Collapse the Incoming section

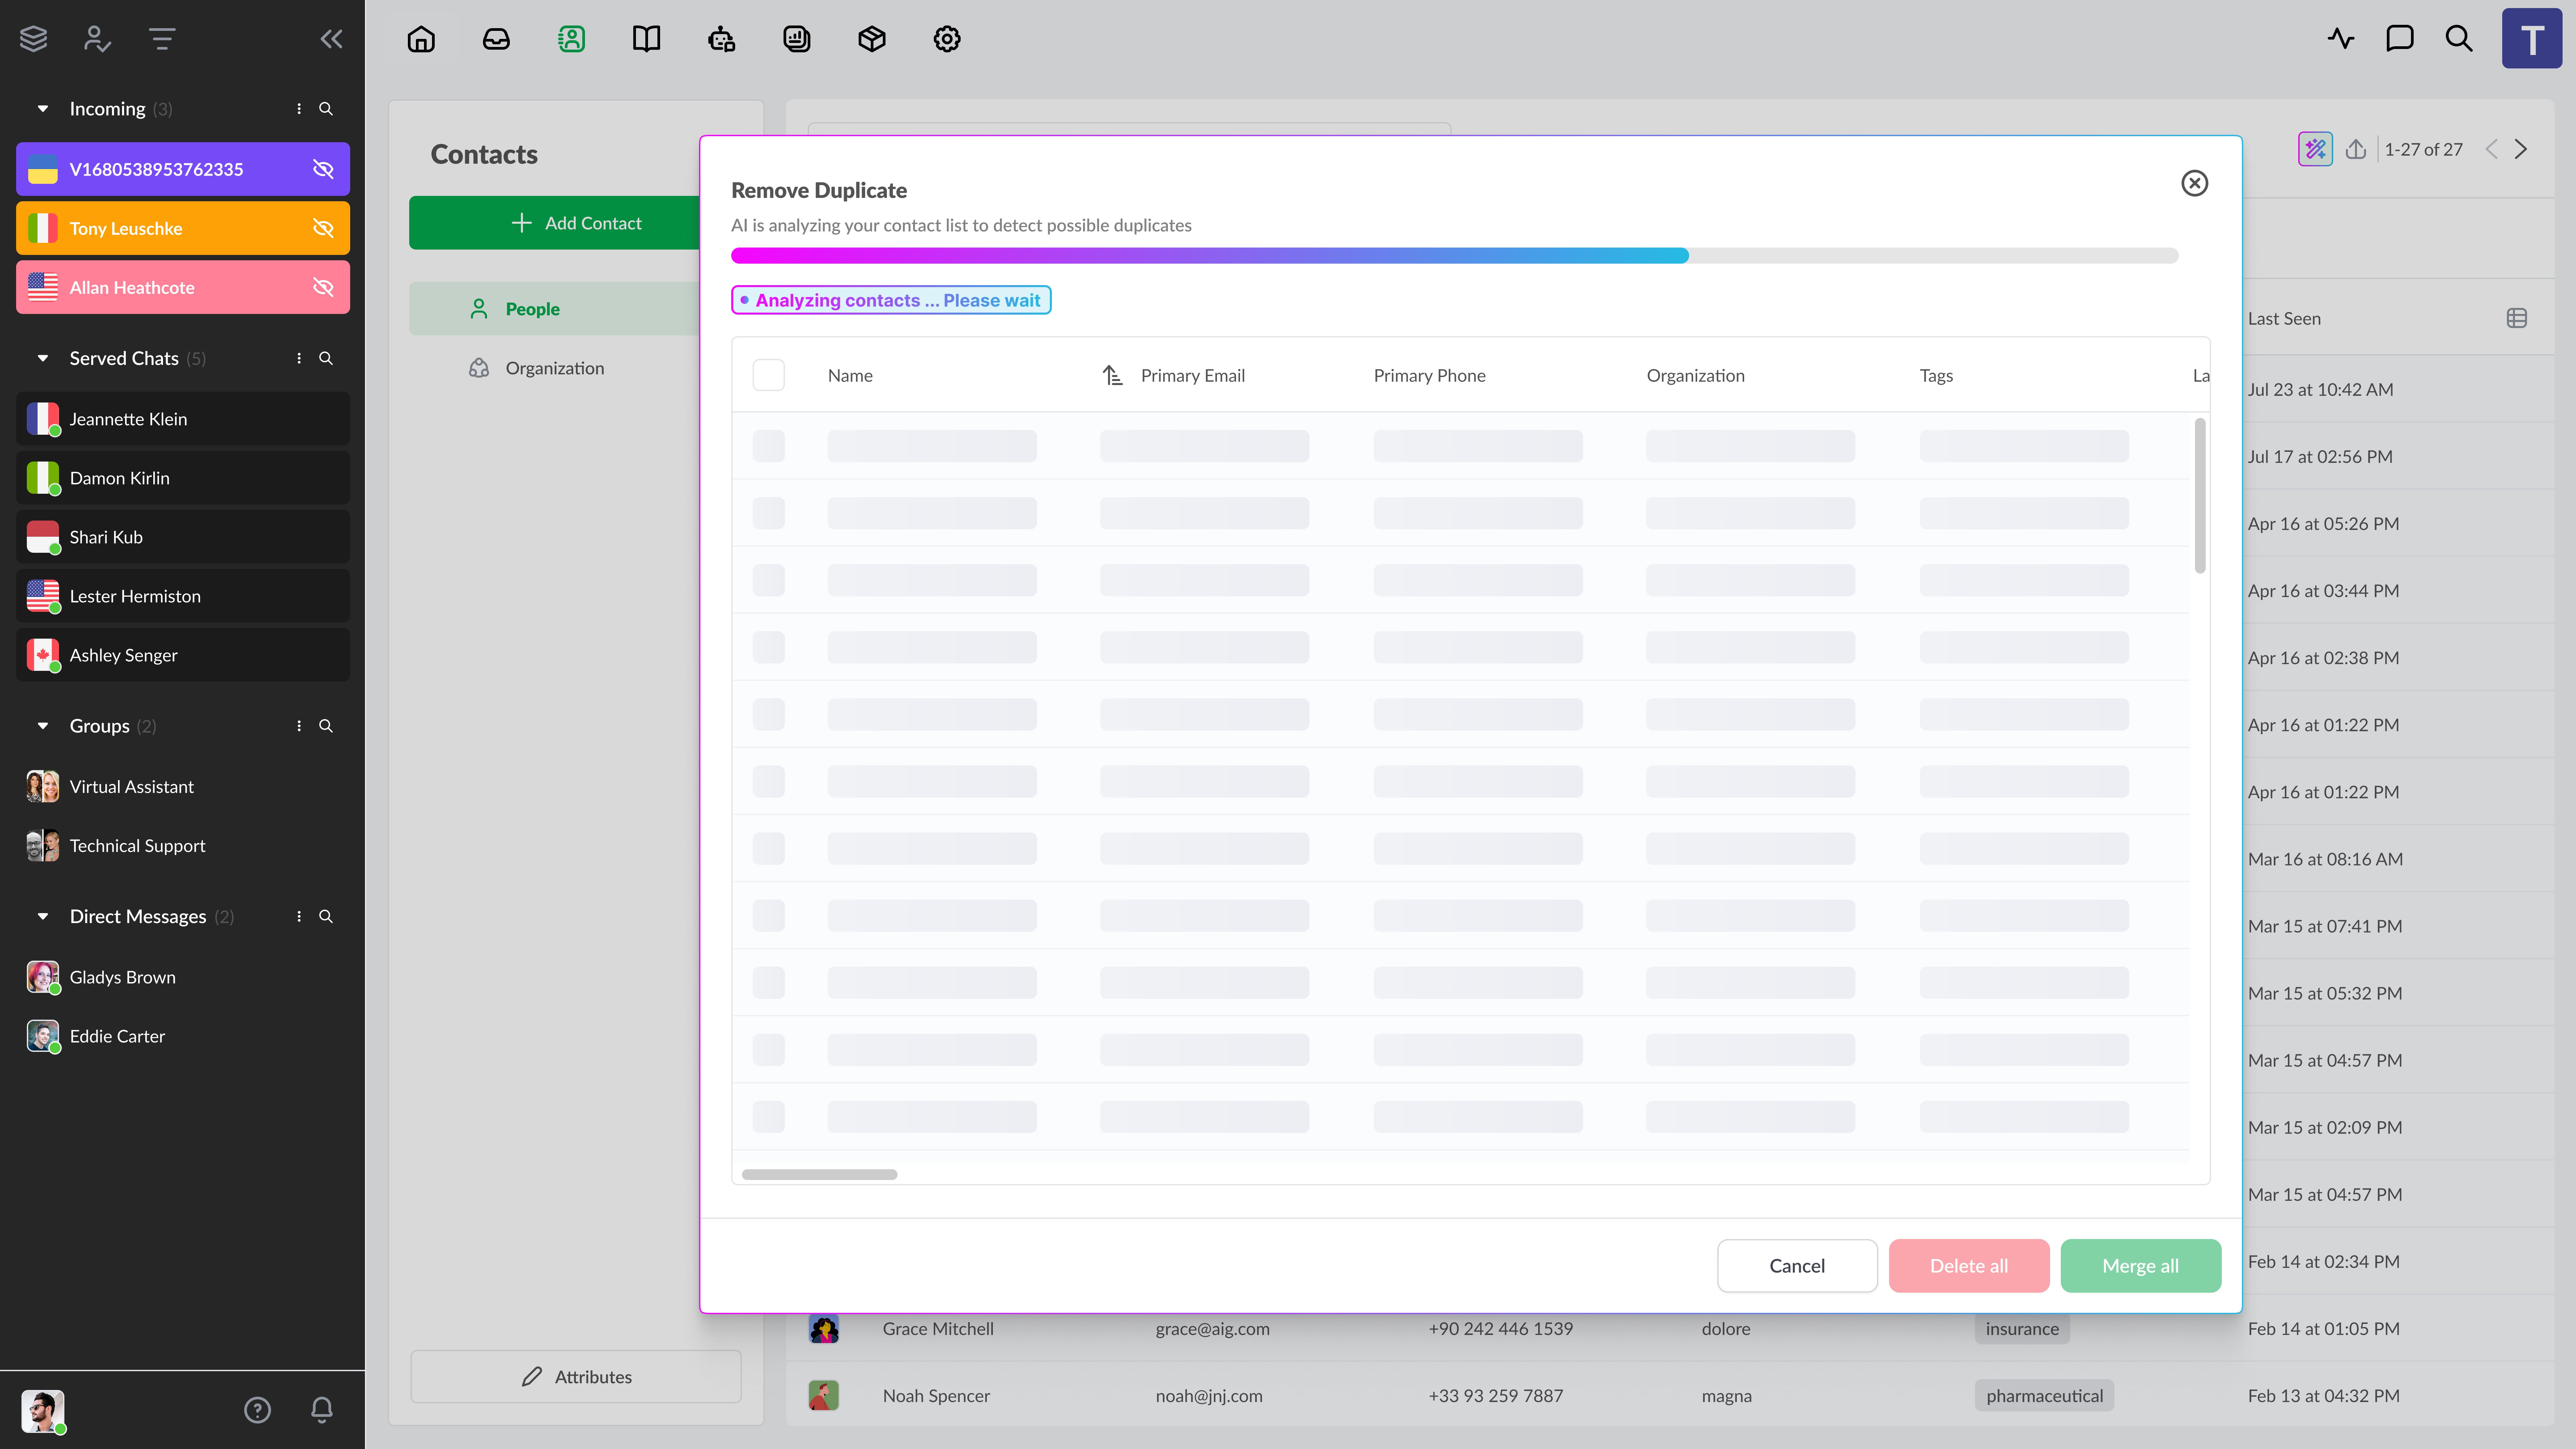(x=43, y=109)
